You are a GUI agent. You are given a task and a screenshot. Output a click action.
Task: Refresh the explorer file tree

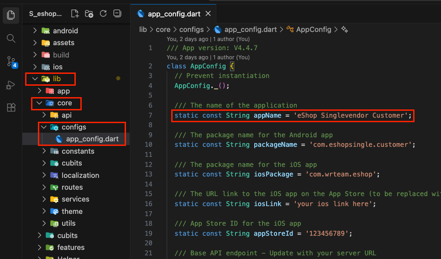pyautogui.click(x=103, y=14)
